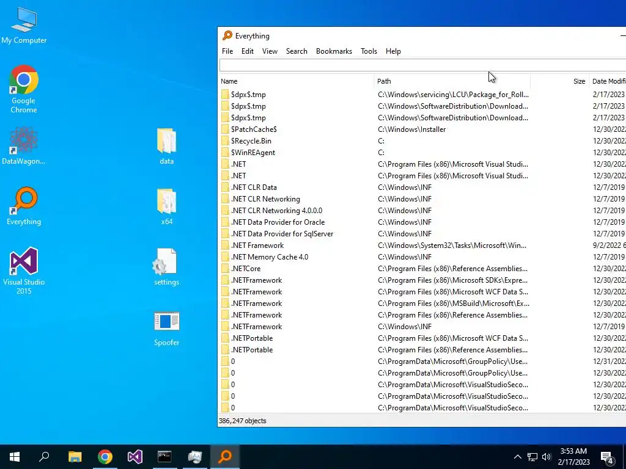
Task: Open the notification center icon
Action: click(x=606, y=457)
